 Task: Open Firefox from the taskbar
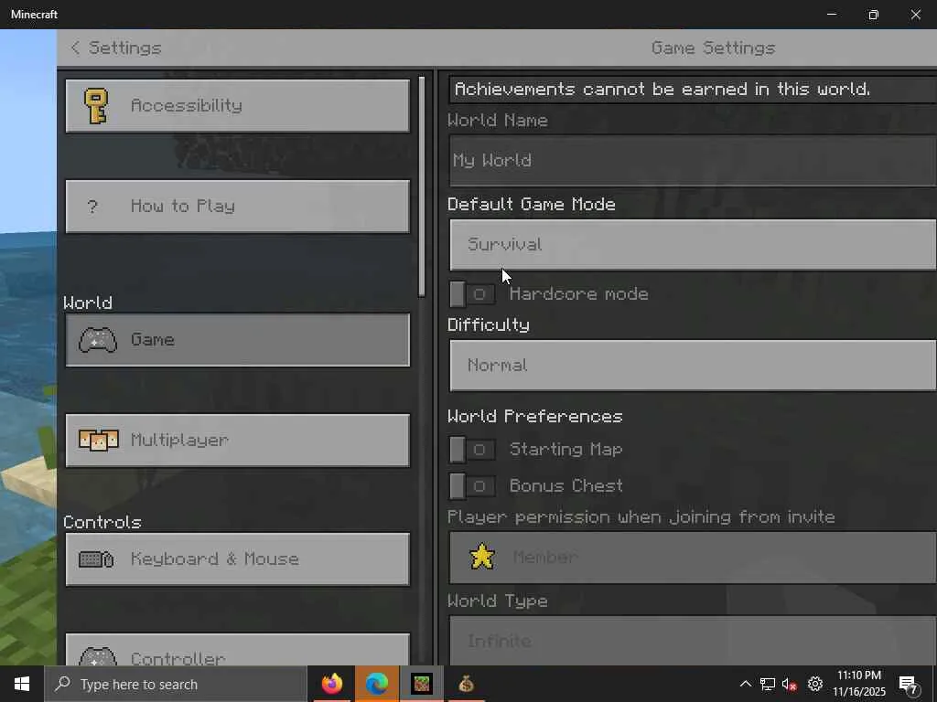331,684
